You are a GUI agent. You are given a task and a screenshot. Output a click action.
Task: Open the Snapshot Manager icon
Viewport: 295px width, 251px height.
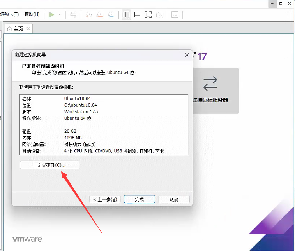(x=111, y=14)
